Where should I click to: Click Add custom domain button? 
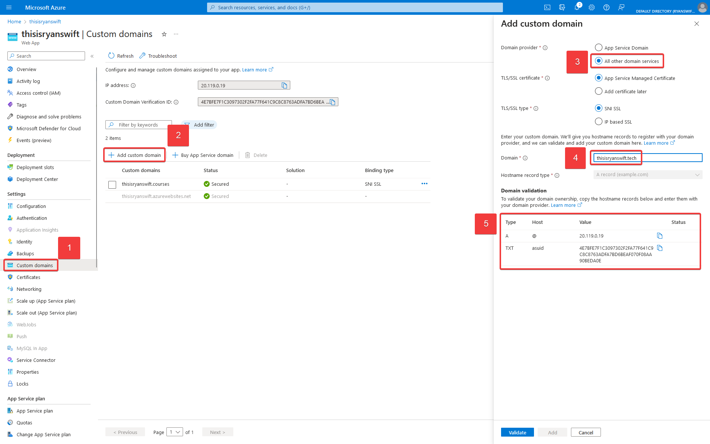pos(135,155)
